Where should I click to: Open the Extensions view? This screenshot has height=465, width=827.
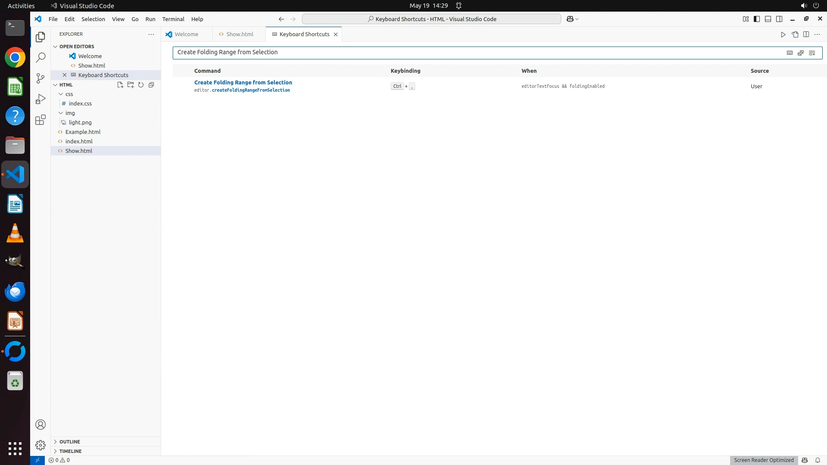tap(40, 120)
